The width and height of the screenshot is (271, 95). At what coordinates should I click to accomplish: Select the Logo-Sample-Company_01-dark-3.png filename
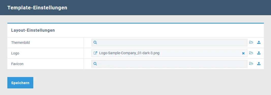click(129, 53)
